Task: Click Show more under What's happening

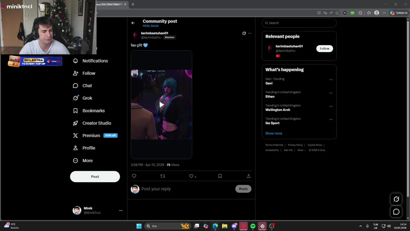Action: click(x=274, y=133)
